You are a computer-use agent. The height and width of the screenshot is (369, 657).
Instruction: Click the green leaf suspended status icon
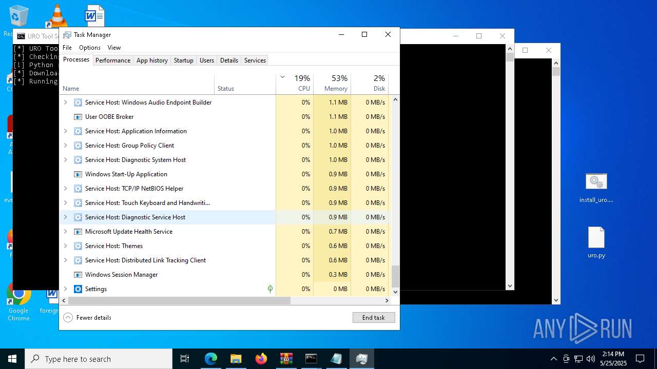tap(270, 289)
